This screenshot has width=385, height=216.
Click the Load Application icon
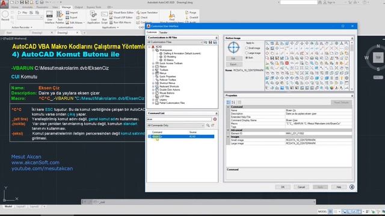point(94,17)
